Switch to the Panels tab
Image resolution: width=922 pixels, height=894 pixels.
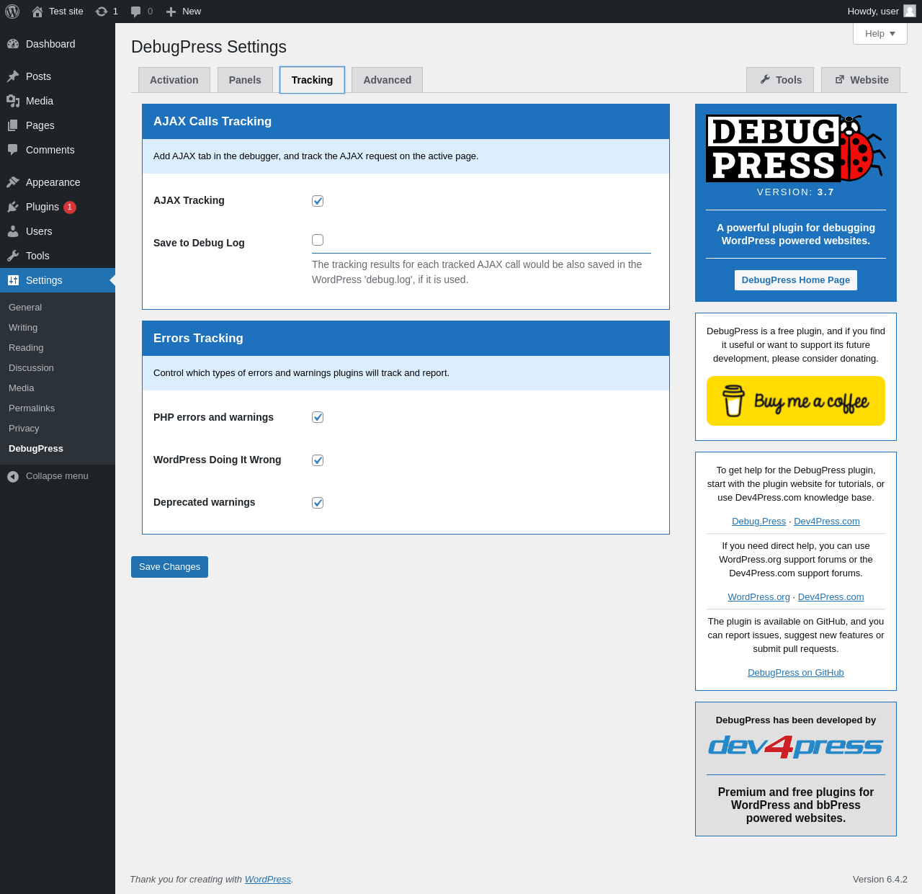click(x=245, y=80)
